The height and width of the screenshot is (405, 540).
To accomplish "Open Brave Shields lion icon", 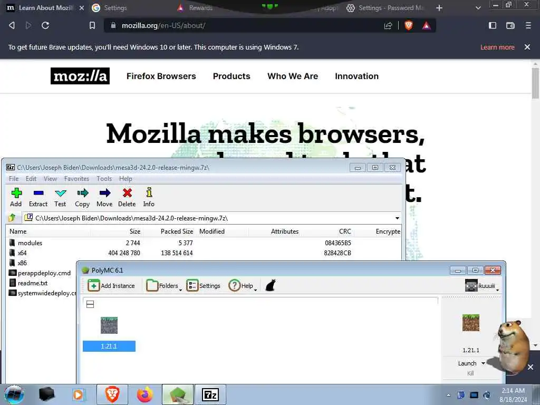I will click(x=409, y=25).
